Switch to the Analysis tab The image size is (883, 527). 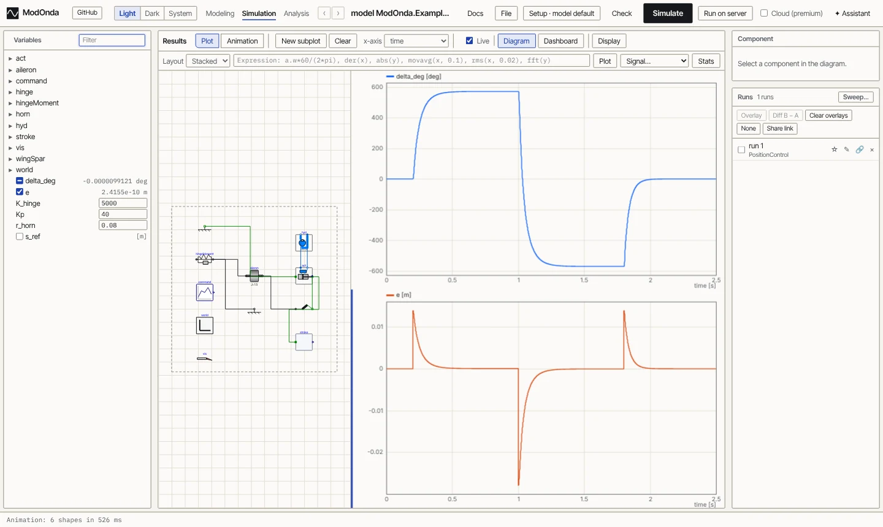pyautogui.click(x=296, y=13)
